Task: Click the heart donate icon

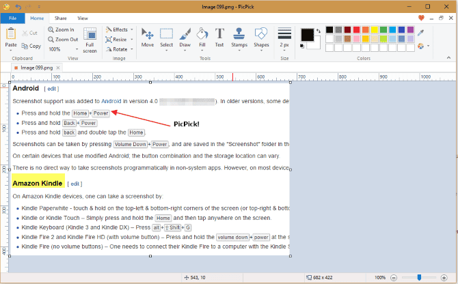Action: (421, 18)
